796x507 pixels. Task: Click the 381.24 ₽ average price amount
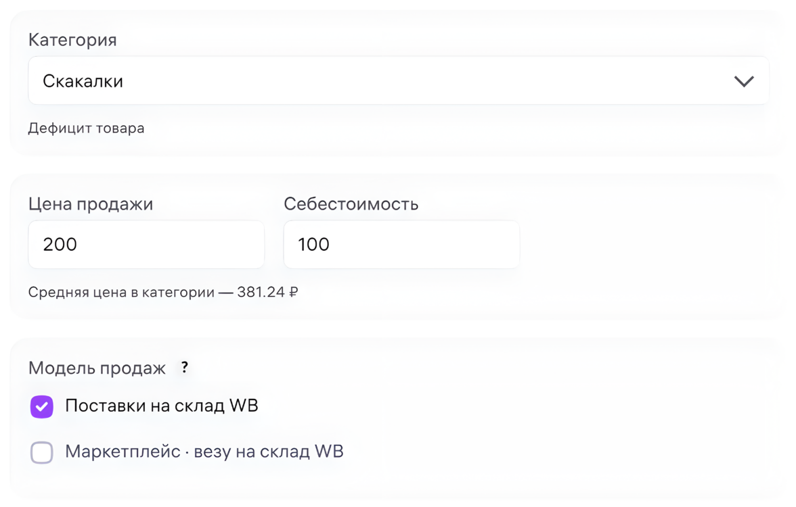click(267, 293)
